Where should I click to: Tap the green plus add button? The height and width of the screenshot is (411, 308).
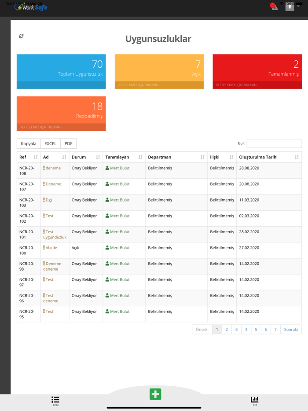[x=155, y=394]
